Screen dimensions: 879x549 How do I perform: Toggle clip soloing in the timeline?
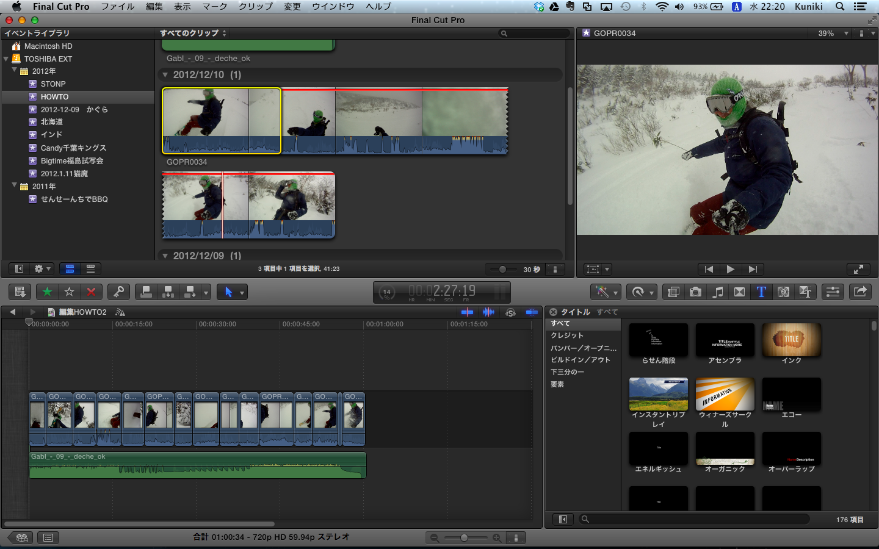510,312
